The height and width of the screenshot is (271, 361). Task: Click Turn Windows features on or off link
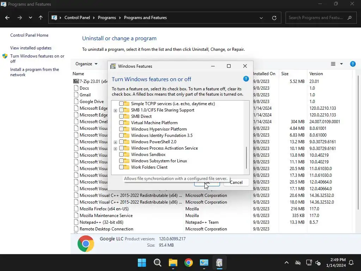tap(37, 59)
